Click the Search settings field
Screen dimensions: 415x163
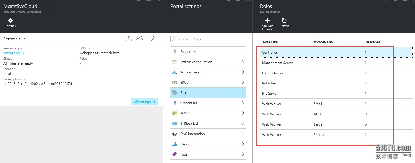[x=208, y=39]
